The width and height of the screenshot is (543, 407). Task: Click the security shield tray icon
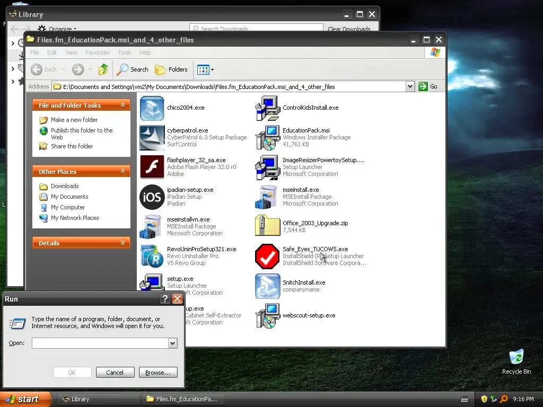click(x=484, y=400)
